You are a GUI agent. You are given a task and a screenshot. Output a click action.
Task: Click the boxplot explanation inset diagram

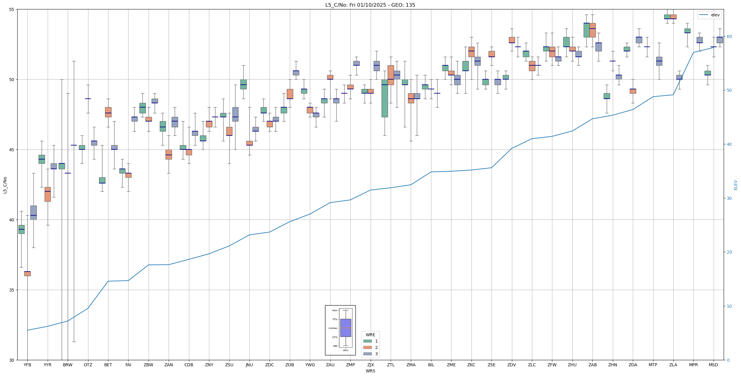tap(340, 330)
